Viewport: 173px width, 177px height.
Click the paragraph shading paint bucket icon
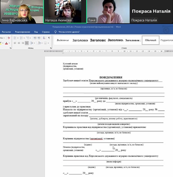pos(39,43)
